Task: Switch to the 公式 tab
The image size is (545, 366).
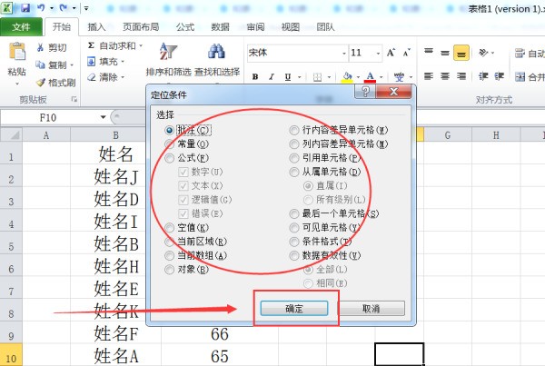Action: point(185,27)
